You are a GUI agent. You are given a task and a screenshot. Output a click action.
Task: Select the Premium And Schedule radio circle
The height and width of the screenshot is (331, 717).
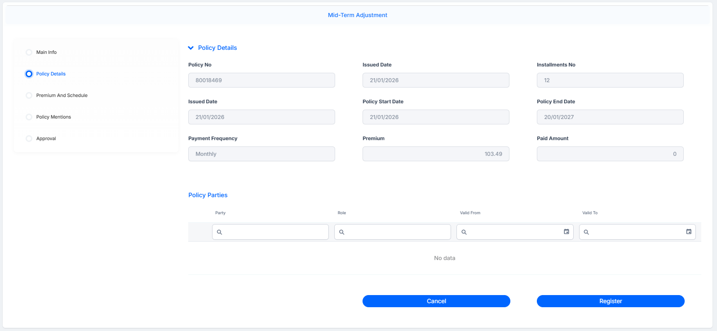(29, 95)
